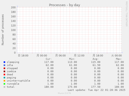Click the runnable legend color swatch
The width and height of the screenshot is (129, 96).
[4, 84]
